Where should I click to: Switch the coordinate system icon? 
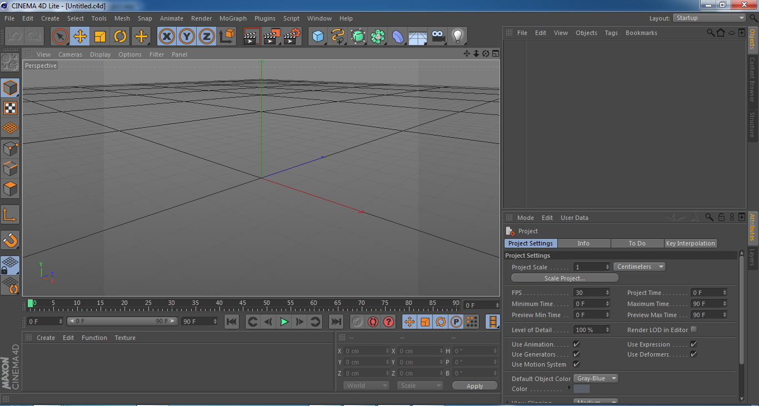(x=227, y=37)
